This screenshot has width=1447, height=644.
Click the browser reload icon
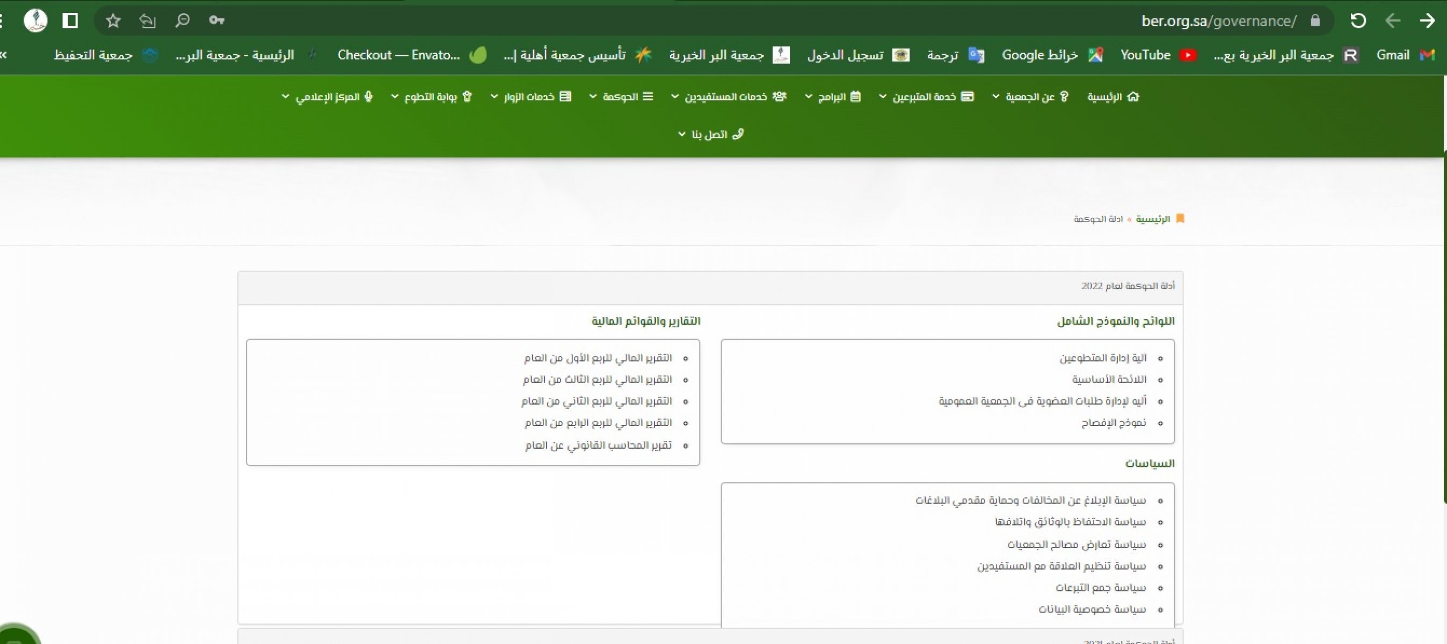[1358, 21]
